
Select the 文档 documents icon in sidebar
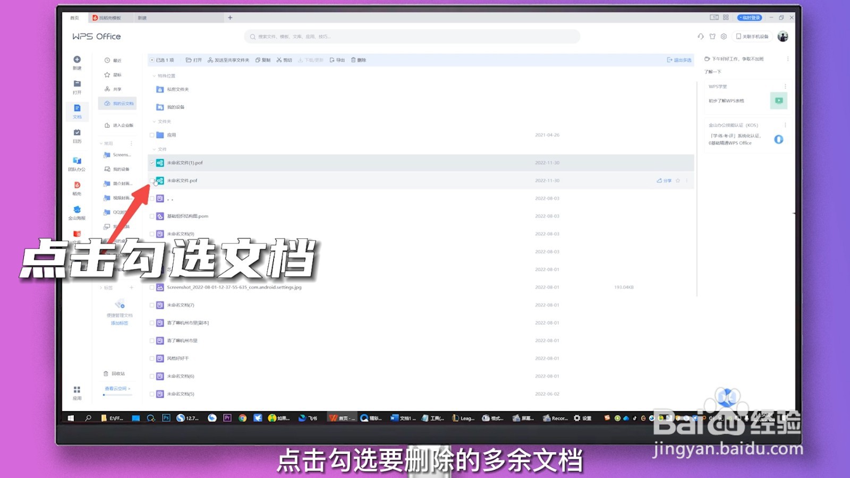pyautogui.click(x=77, y=108)
